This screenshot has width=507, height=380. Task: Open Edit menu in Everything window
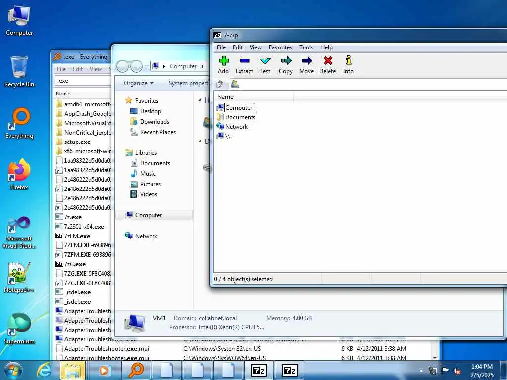[78, 69]
